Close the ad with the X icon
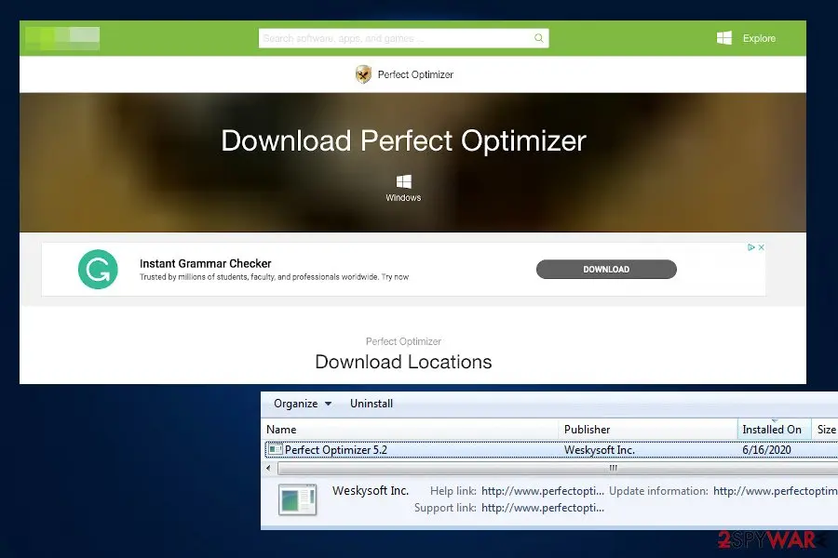 coord(761,247)
